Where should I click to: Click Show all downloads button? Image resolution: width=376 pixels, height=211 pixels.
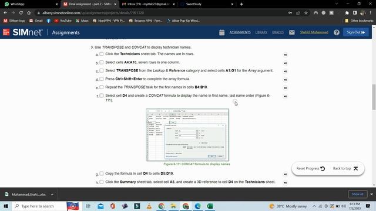tap(357, 194)
